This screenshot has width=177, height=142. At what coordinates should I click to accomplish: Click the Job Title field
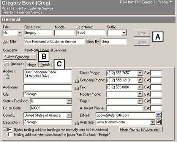54,42
